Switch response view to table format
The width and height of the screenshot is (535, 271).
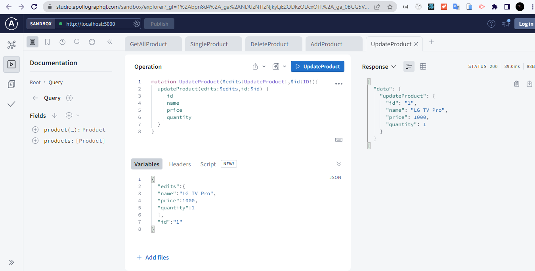coord(423,66)
